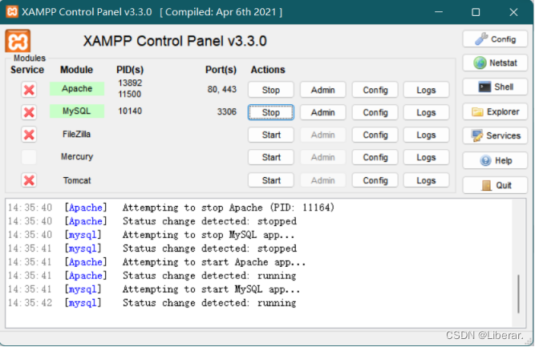The height and width of the screenshot is (347, 535).
Task: Stop the Apache module
Action: tap(271, 90)
